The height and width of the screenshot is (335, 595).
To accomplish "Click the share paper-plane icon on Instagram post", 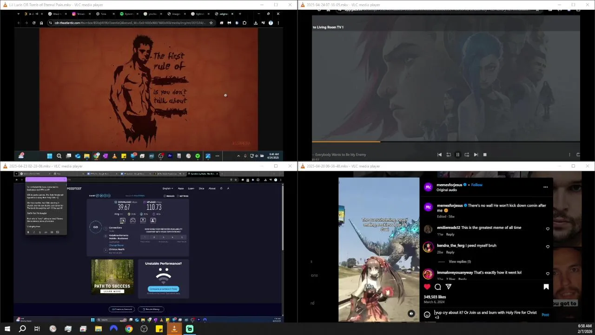I will pos(449,287).
